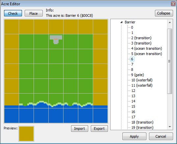The height and width of the screenshot is (144, 177).
Task: Collapse the Barrier tree node triangle
Action: click(121, 22)
